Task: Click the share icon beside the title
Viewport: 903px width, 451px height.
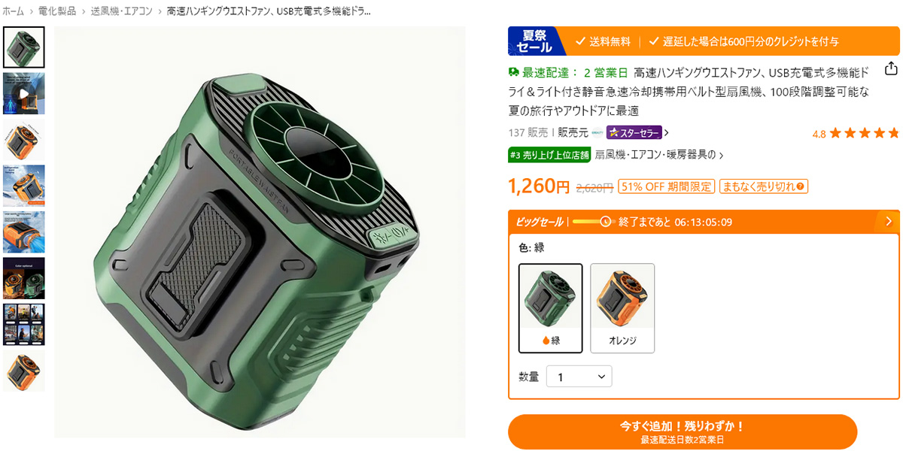Action: point(891,69)
